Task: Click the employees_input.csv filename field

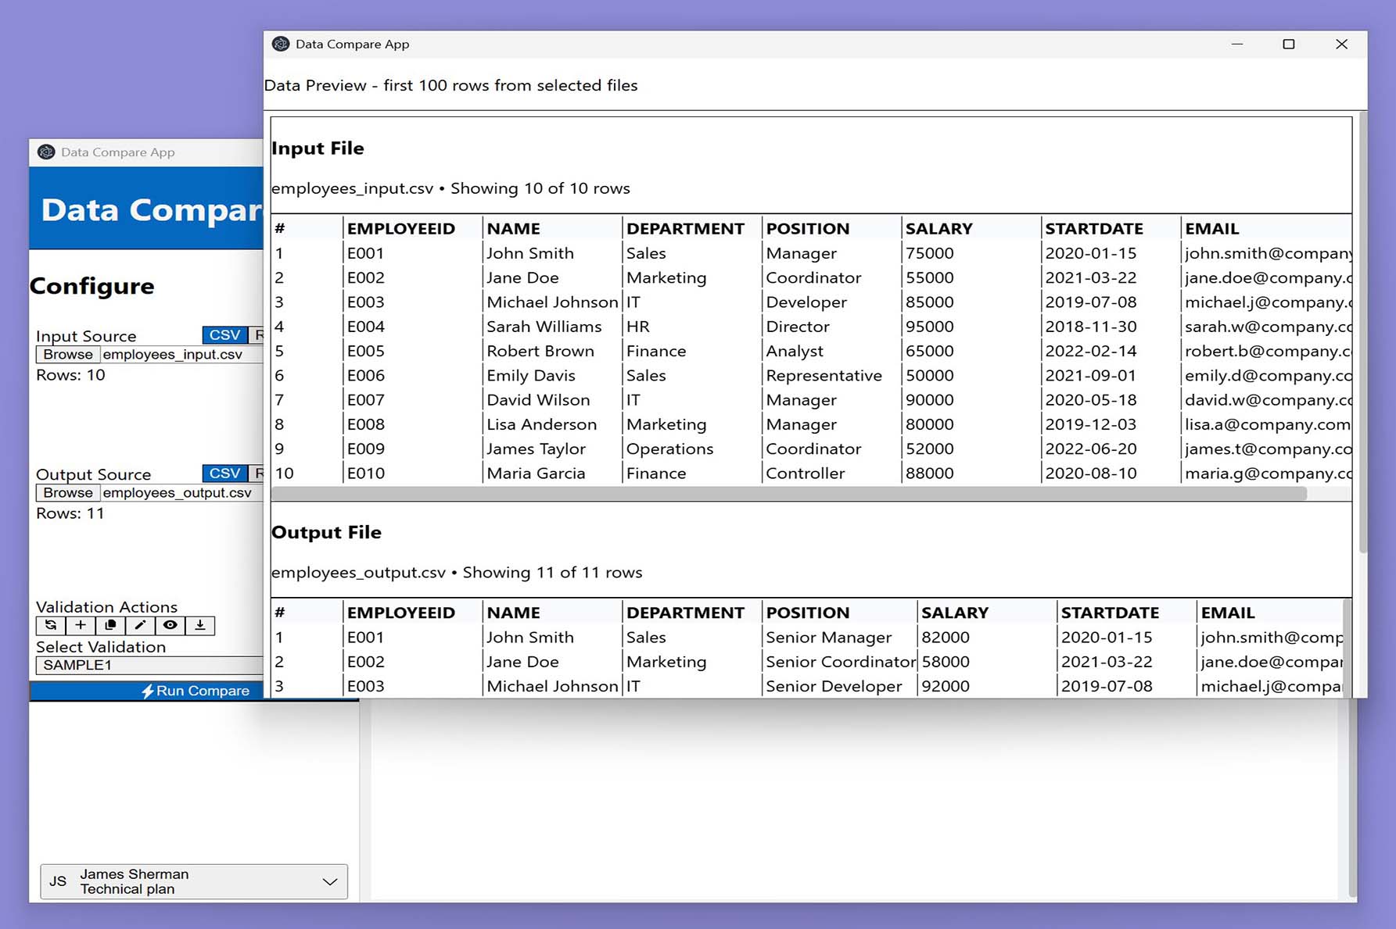Action: 178,354
